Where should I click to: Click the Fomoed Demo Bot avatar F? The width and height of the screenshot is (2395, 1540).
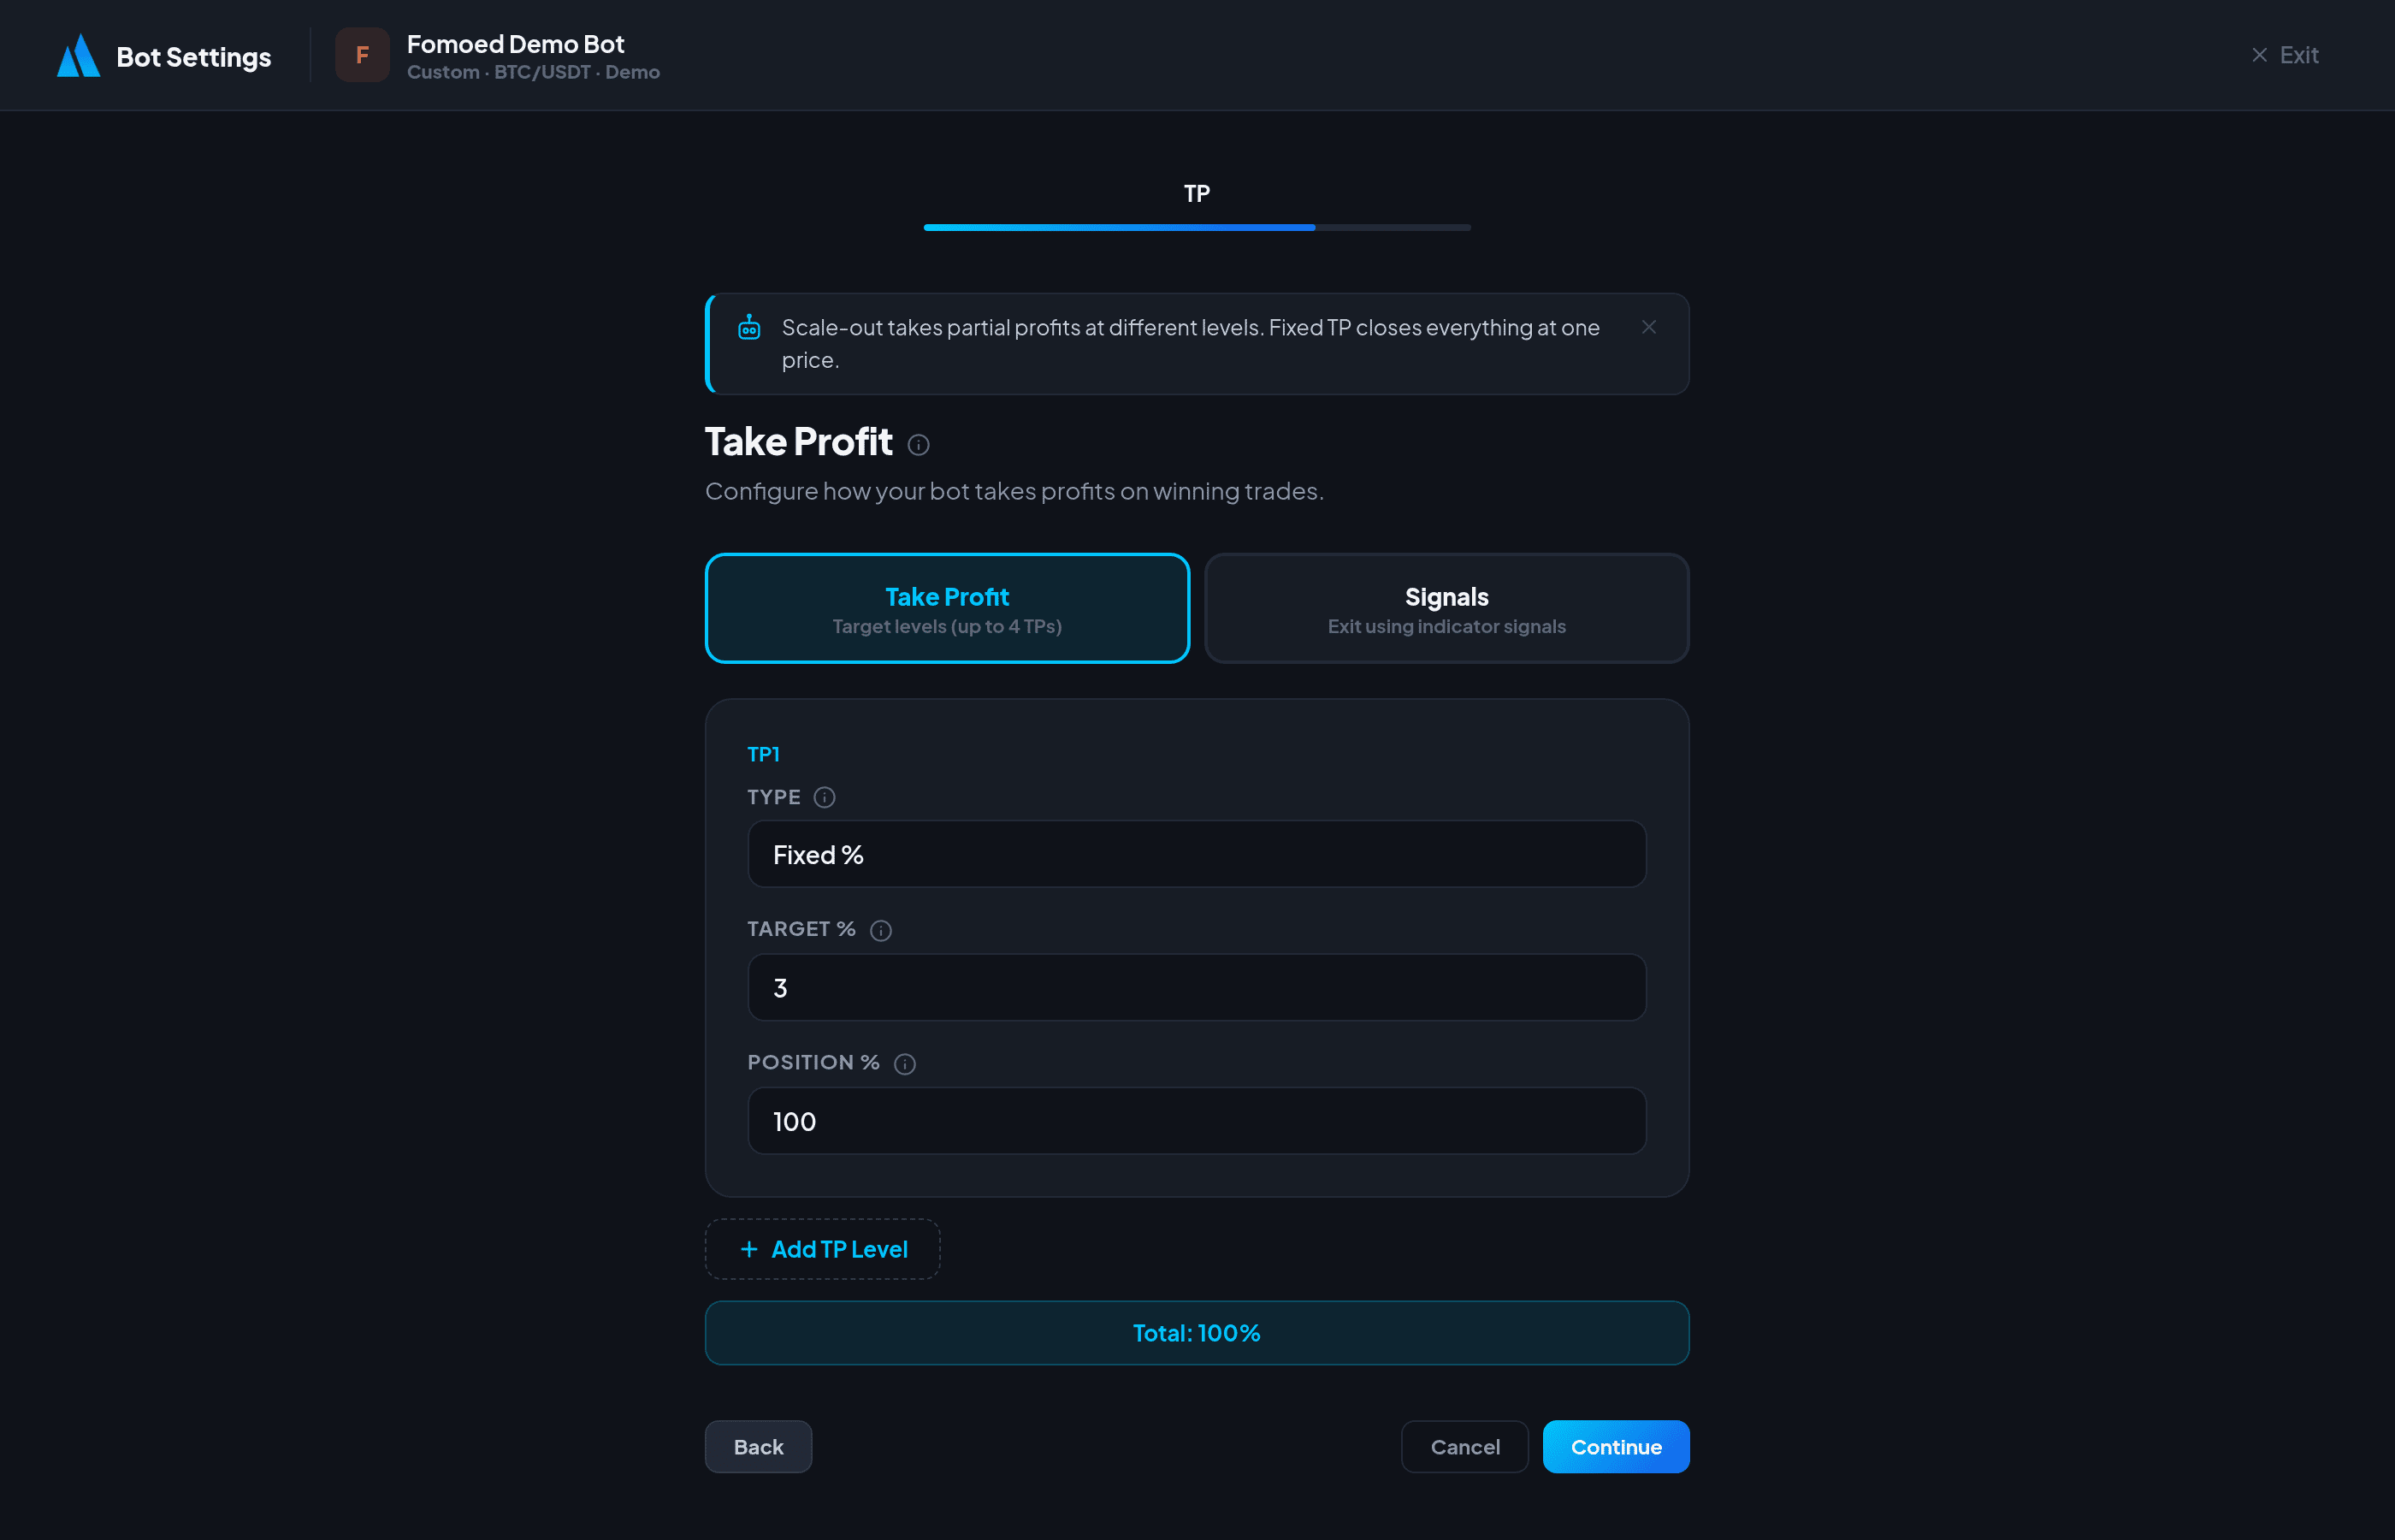coord(362,55)
